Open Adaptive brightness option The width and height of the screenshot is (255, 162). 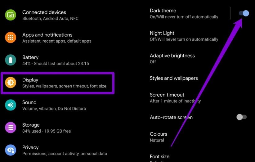pyautogui.click(x=172, y=59)
